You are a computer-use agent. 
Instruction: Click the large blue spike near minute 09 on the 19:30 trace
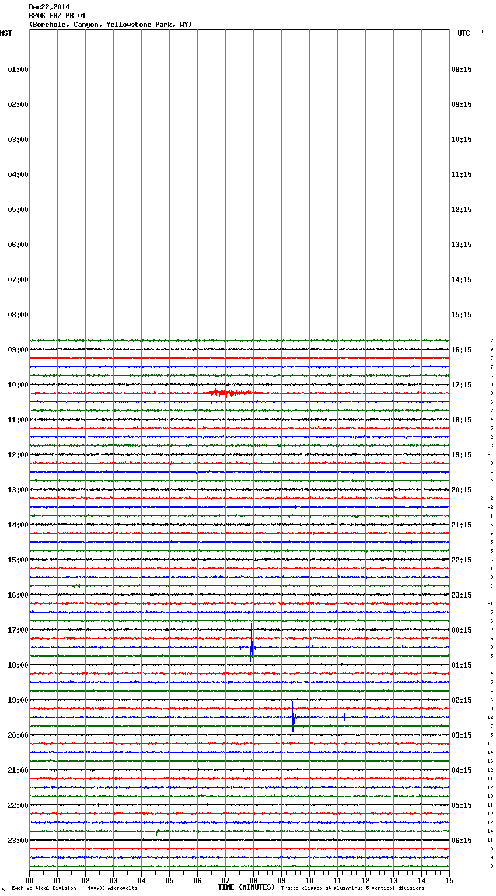point(293,716)
